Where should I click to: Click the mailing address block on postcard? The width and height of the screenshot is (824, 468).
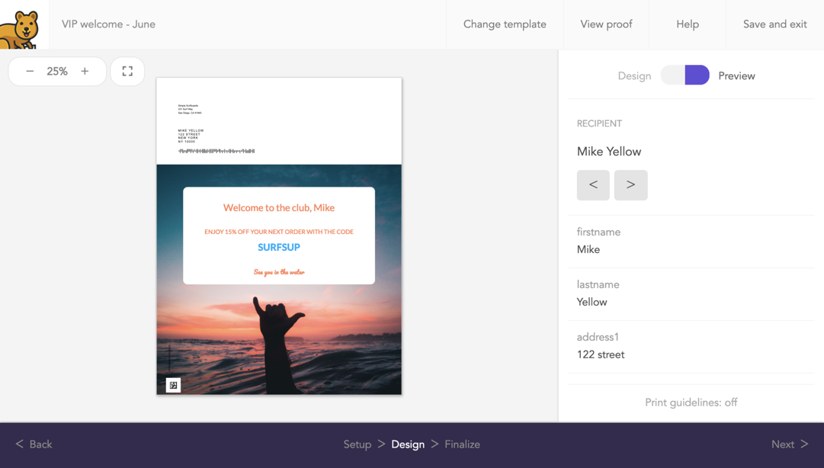[x=191, y=136]
